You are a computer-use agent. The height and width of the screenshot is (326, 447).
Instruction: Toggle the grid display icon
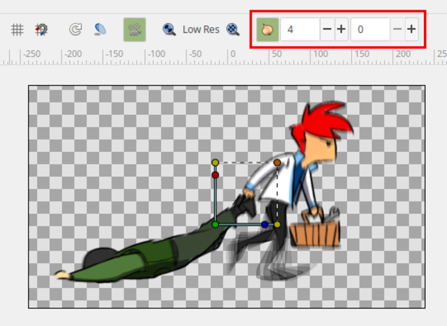[17, 29]
